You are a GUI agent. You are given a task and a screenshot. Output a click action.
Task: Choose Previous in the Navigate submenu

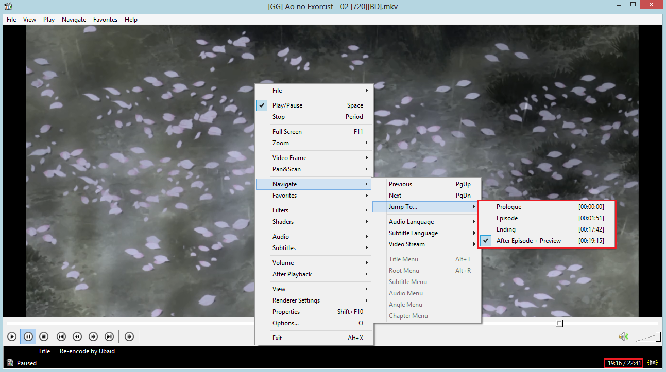[x=426, y=184]
